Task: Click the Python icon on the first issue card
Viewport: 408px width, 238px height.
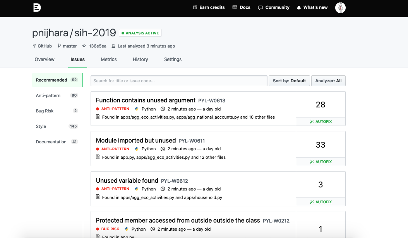Action: tap(136, 109)
